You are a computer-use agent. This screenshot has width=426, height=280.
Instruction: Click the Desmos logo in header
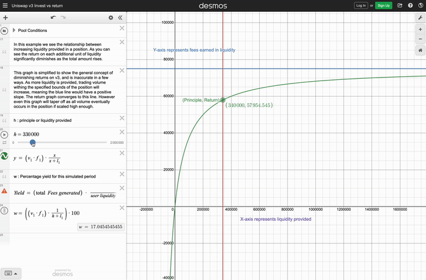click(213, 6)
